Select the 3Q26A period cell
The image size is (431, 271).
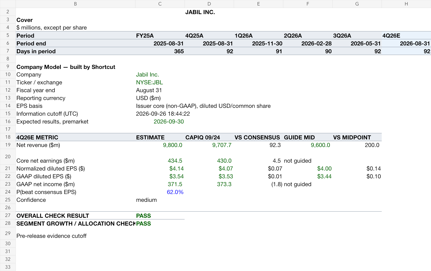[x=357, y=36]
